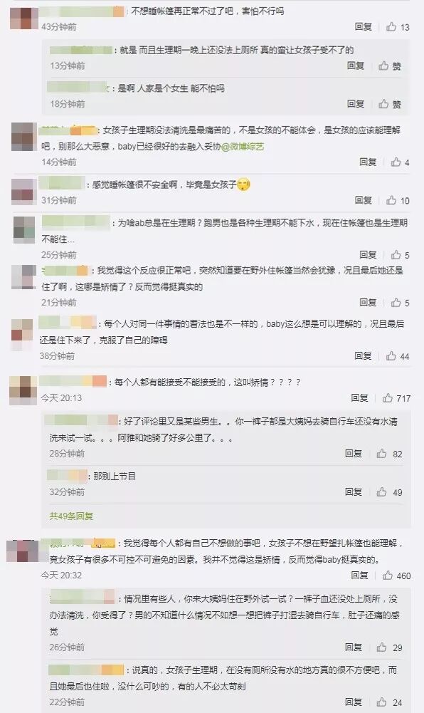Like the reply posted 18分钟前
Viewport: 424px width, 713px height.
click(x=390, y=104)
